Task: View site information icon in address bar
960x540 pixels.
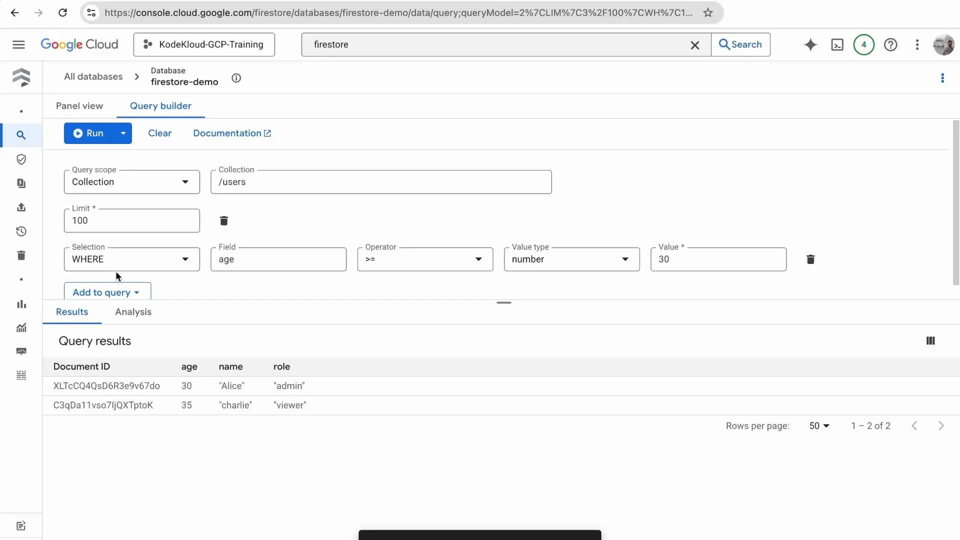Action: click(x=91, y=12)
